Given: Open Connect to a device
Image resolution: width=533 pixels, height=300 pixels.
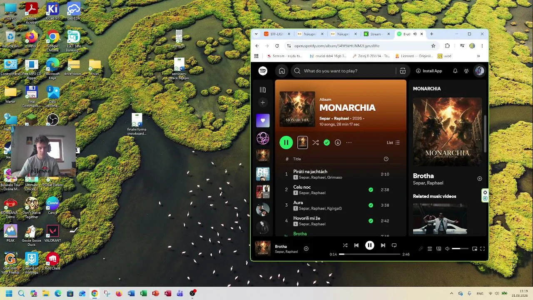Looking at the screenshot, I should pos(438,249).
